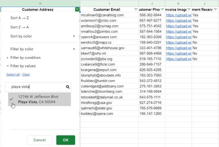219x147 pixels.
Task: Select Yes cell in mcullinan0 row
Action: 205,15
